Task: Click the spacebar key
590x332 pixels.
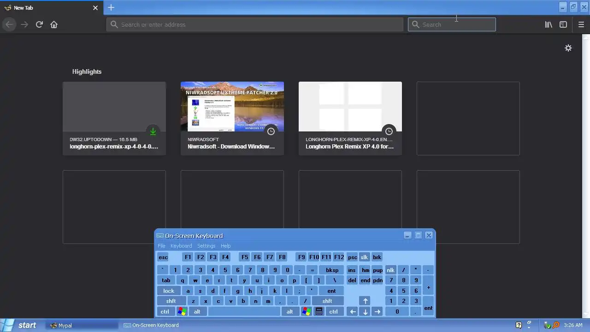Action: tap(244, 312)
